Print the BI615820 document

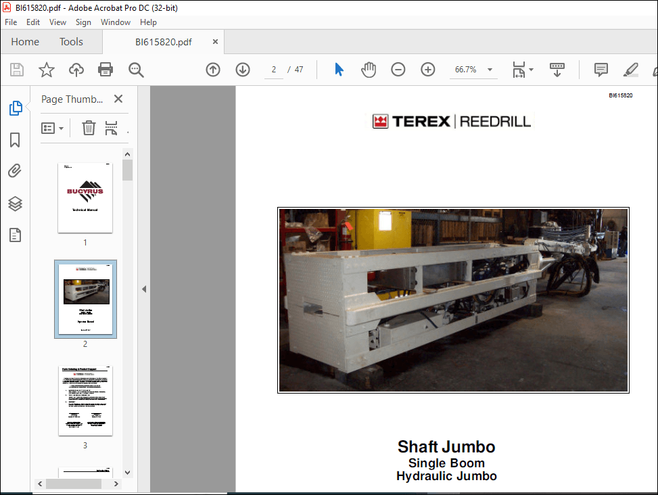tap(107, 70)
